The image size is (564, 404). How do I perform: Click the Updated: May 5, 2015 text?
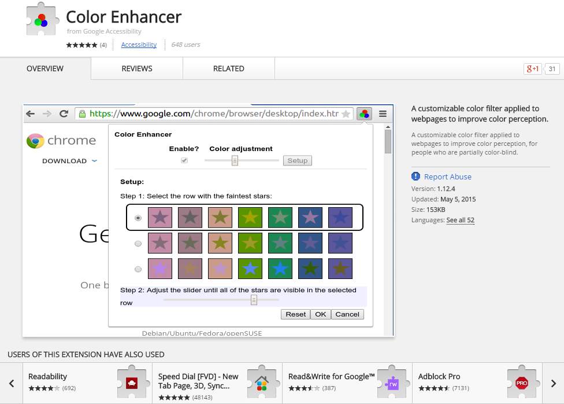coord(443,199)
